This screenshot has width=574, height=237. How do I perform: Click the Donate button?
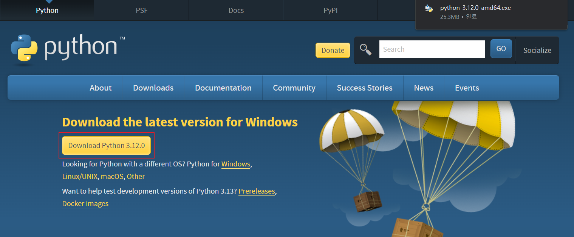click(333, 50)
